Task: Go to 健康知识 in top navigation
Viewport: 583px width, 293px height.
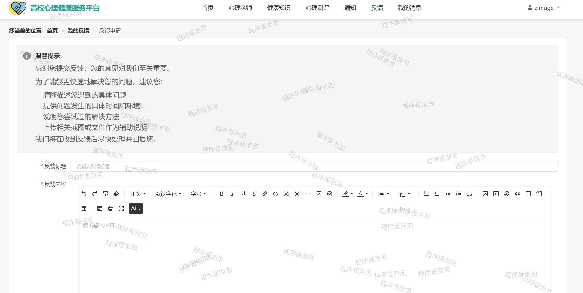Action: pos(279,8)
